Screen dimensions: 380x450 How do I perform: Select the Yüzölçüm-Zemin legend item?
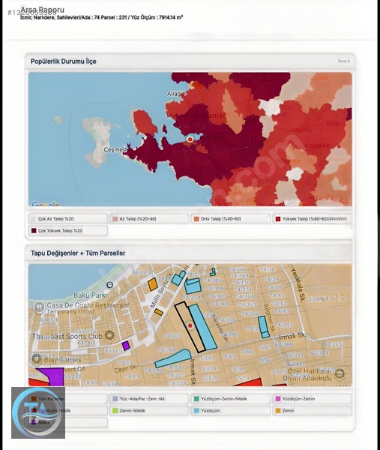point(312,399)
